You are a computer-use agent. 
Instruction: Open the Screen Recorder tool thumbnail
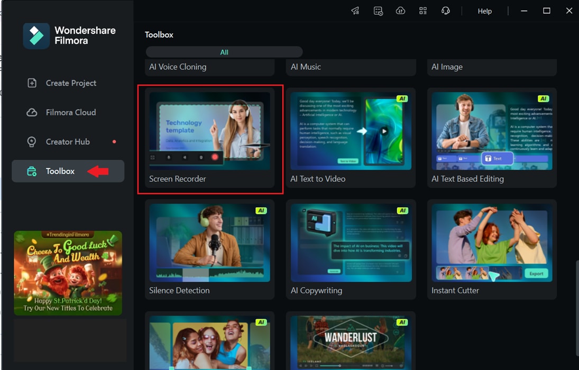[x=210, y=131]
